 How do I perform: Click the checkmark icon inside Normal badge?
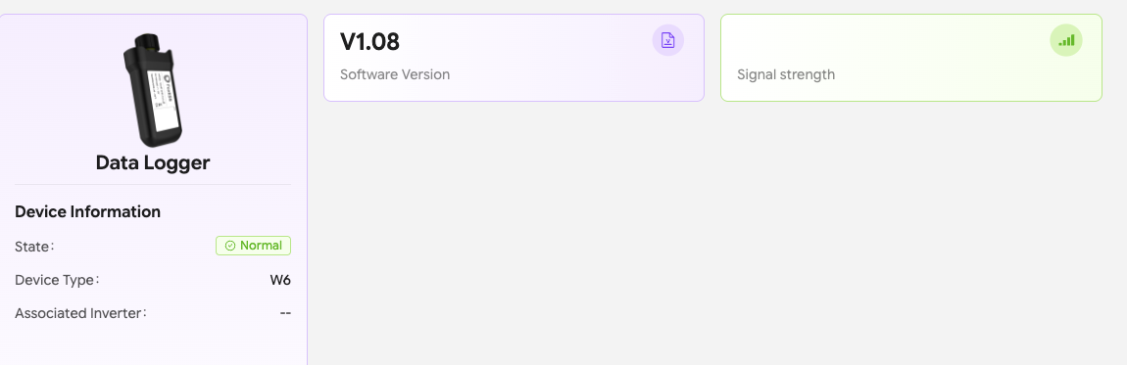230,246
